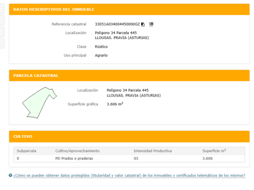254x190 pixels.
Task: Open the help link about protected data
Action: tap(129, 176)
